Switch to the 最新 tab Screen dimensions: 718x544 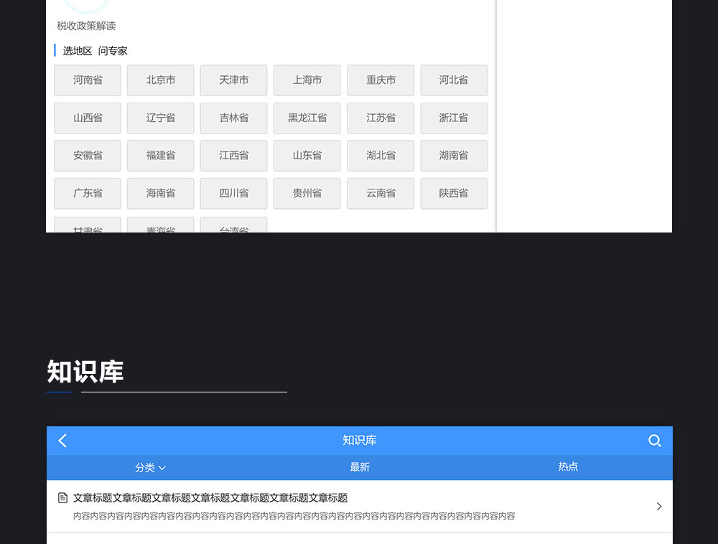coord(360,467)
